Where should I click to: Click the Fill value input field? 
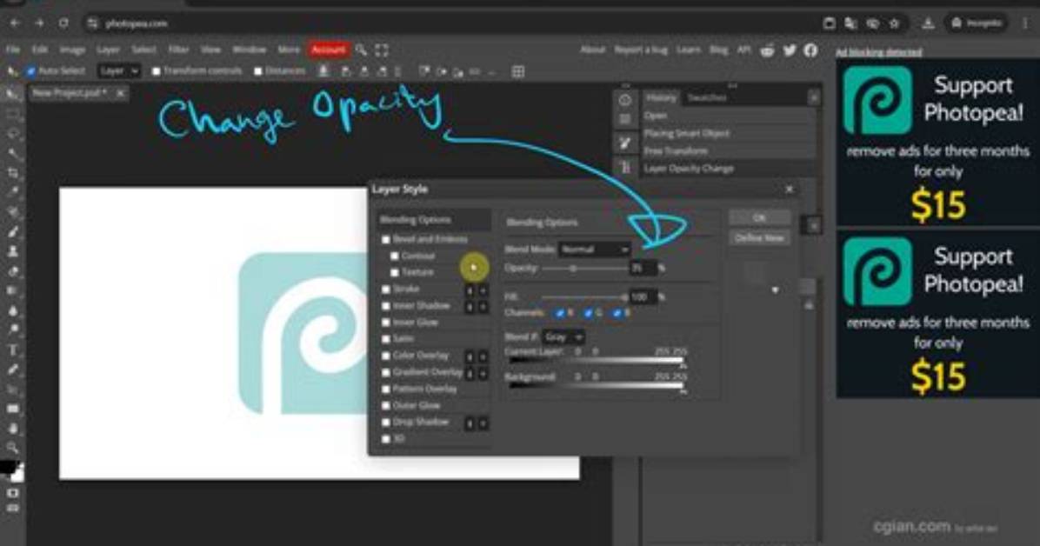(642, 296)
